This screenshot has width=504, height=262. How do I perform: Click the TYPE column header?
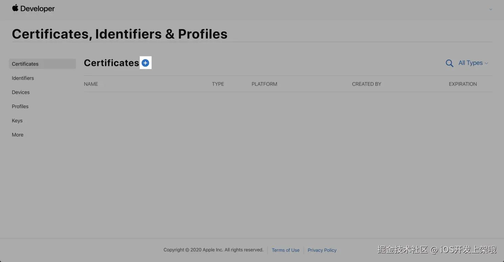(218, 84)
